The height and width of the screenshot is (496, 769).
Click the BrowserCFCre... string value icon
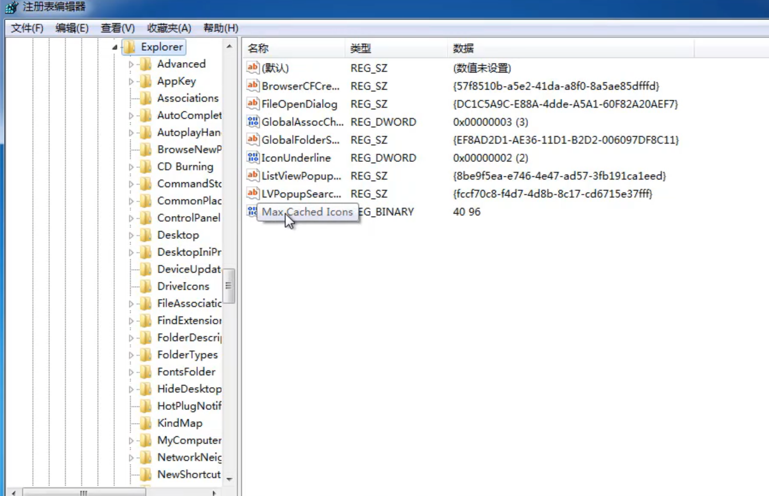click(x=253, y=86)
